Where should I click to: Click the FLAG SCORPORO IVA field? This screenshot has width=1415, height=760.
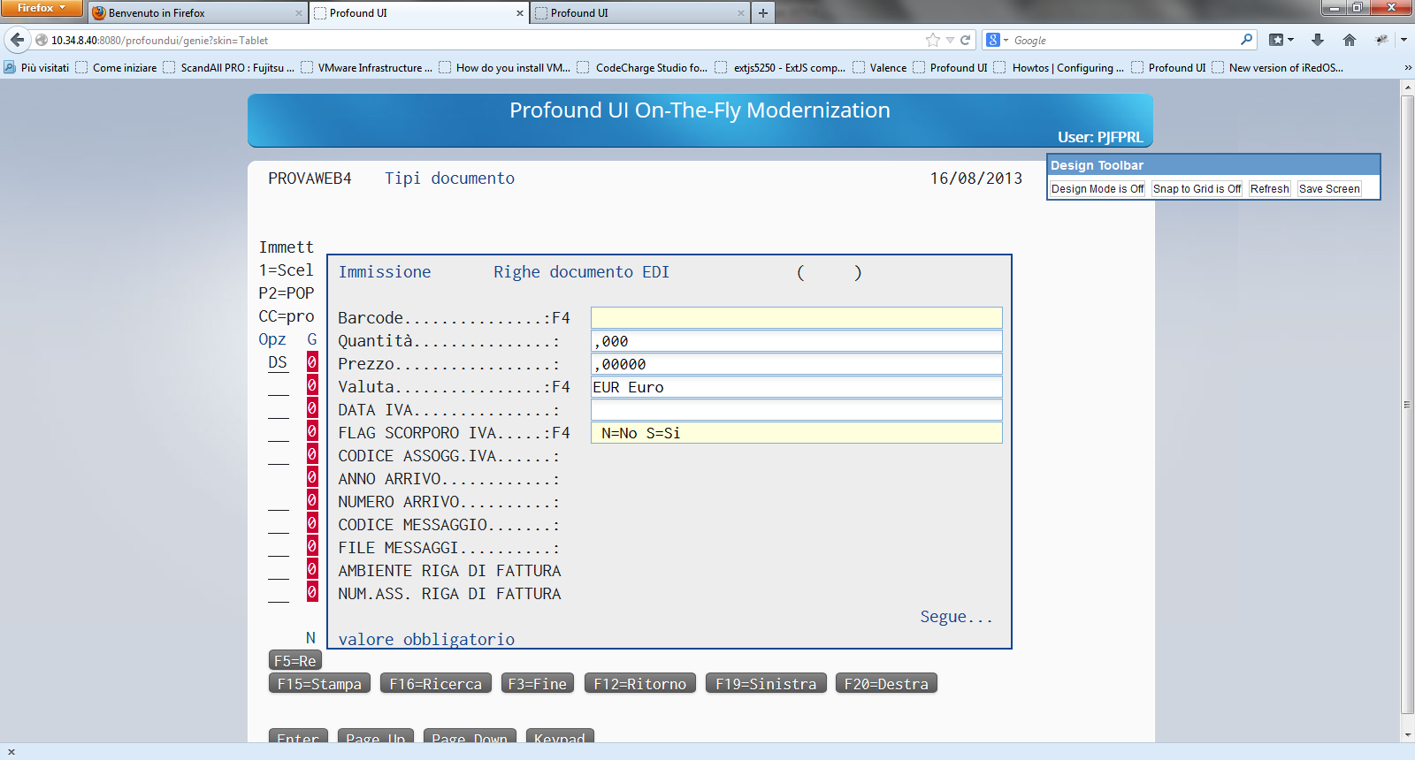[796, 433]
